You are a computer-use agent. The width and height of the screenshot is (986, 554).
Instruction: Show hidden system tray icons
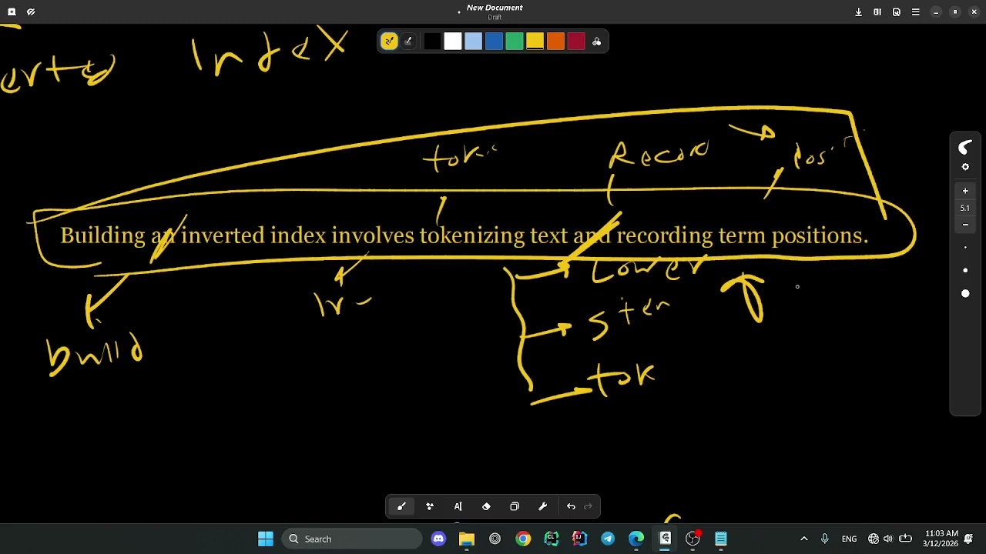click(804, 539)
